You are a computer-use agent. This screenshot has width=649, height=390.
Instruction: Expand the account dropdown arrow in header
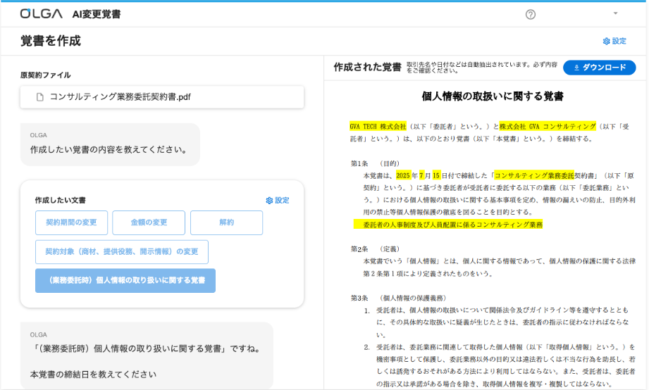(615, 13)
